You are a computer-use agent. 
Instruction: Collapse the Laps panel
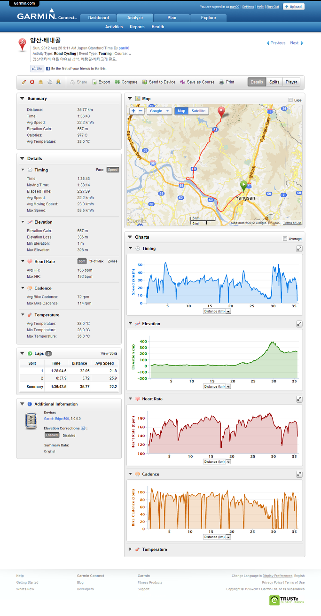point(22,353)
